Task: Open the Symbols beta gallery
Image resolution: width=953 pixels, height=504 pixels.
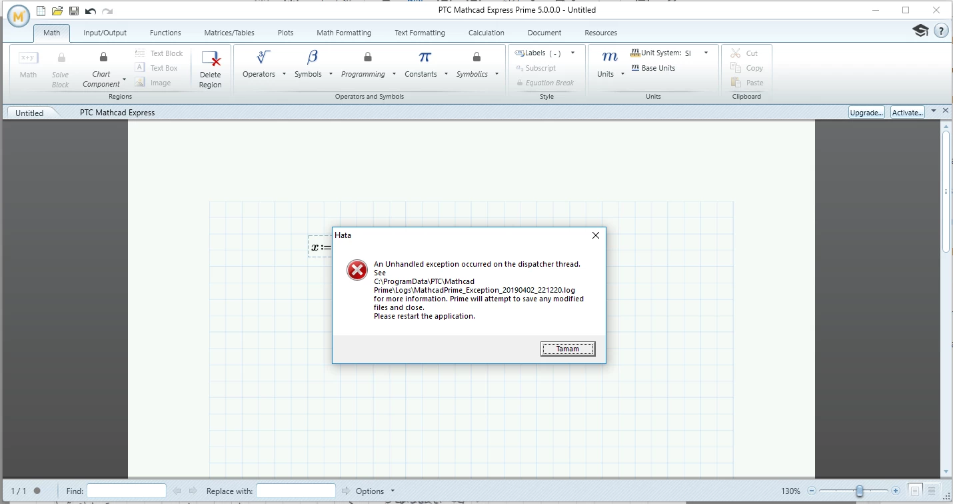Action: tap(312, 57)
